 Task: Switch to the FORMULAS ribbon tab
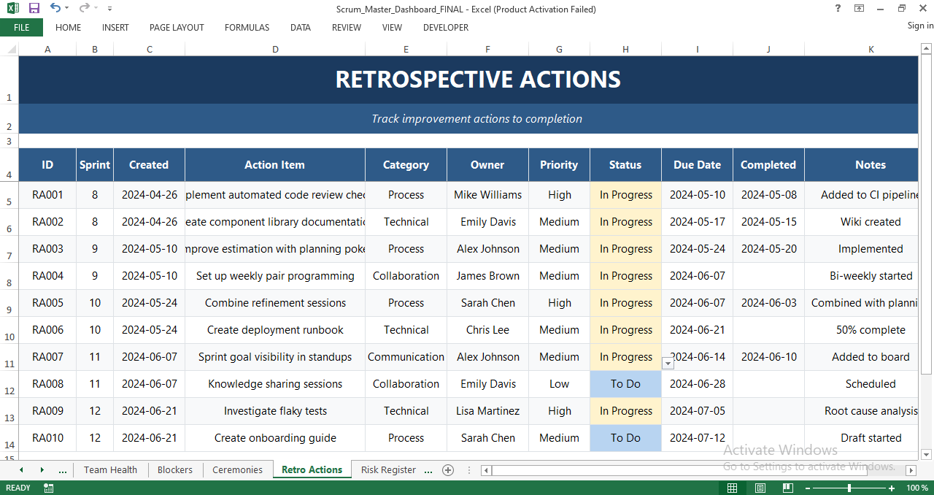click(247, 28)
